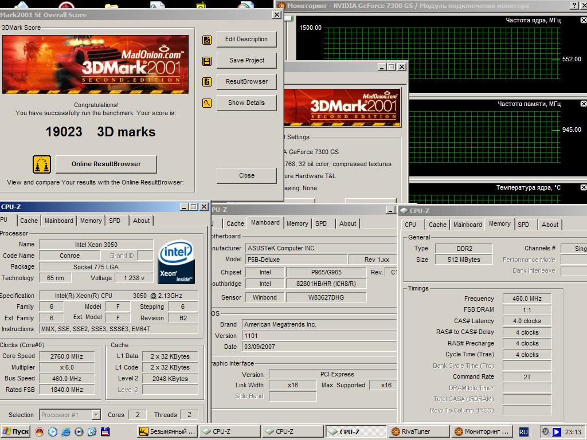Viewport: 587px width, 440px height.
Task: Click the memory Size value 512 MBytes
Action: click(463, 260)
